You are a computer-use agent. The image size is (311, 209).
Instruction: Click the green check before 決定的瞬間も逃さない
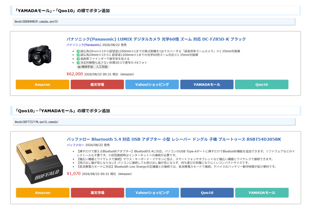78,63
